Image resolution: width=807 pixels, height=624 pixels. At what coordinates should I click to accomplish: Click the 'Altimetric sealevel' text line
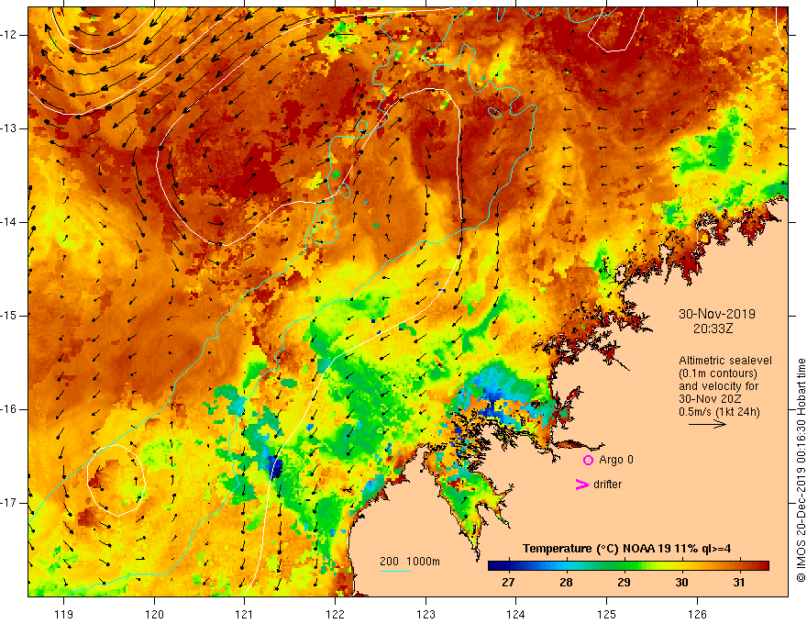point(725,361)
